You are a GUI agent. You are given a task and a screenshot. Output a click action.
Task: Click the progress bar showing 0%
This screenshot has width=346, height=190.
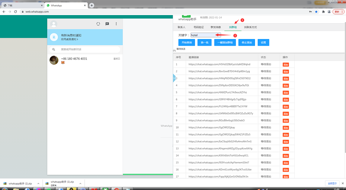coord(259,52)
